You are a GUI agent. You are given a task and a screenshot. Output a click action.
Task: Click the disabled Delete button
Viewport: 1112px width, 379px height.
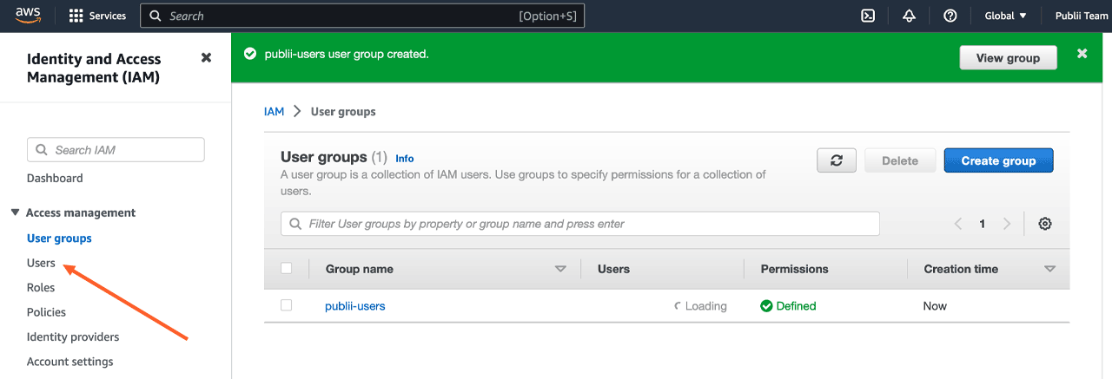click(900, 160)
